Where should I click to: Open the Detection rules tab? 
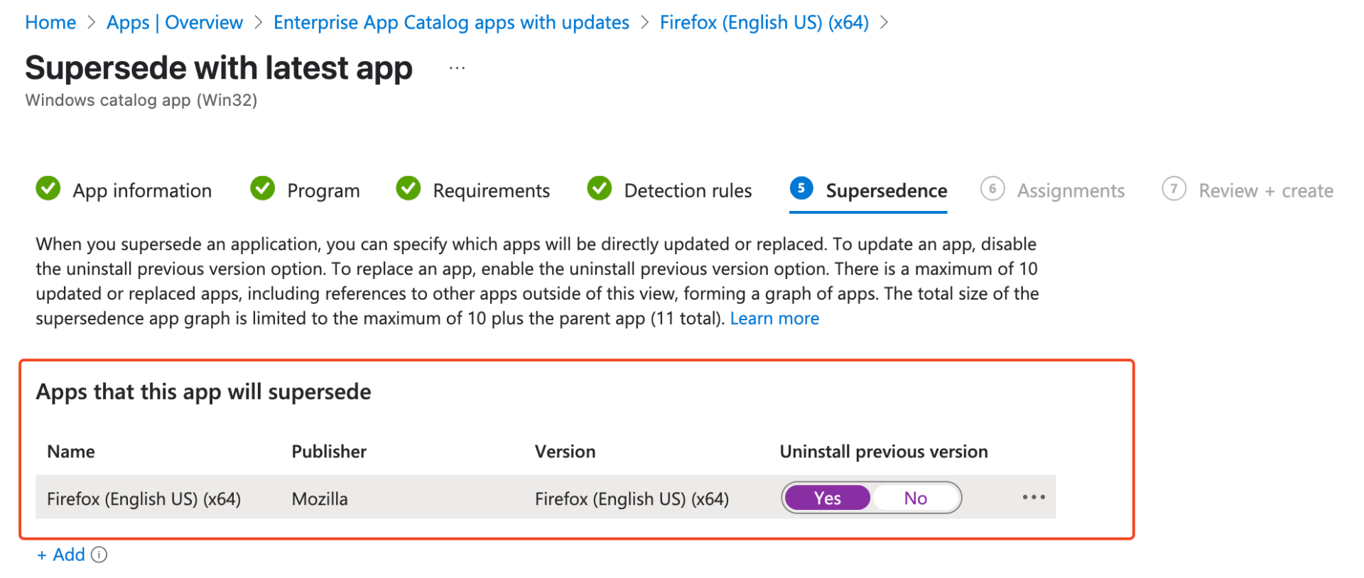pyautogui.click(x=688, y=191)
